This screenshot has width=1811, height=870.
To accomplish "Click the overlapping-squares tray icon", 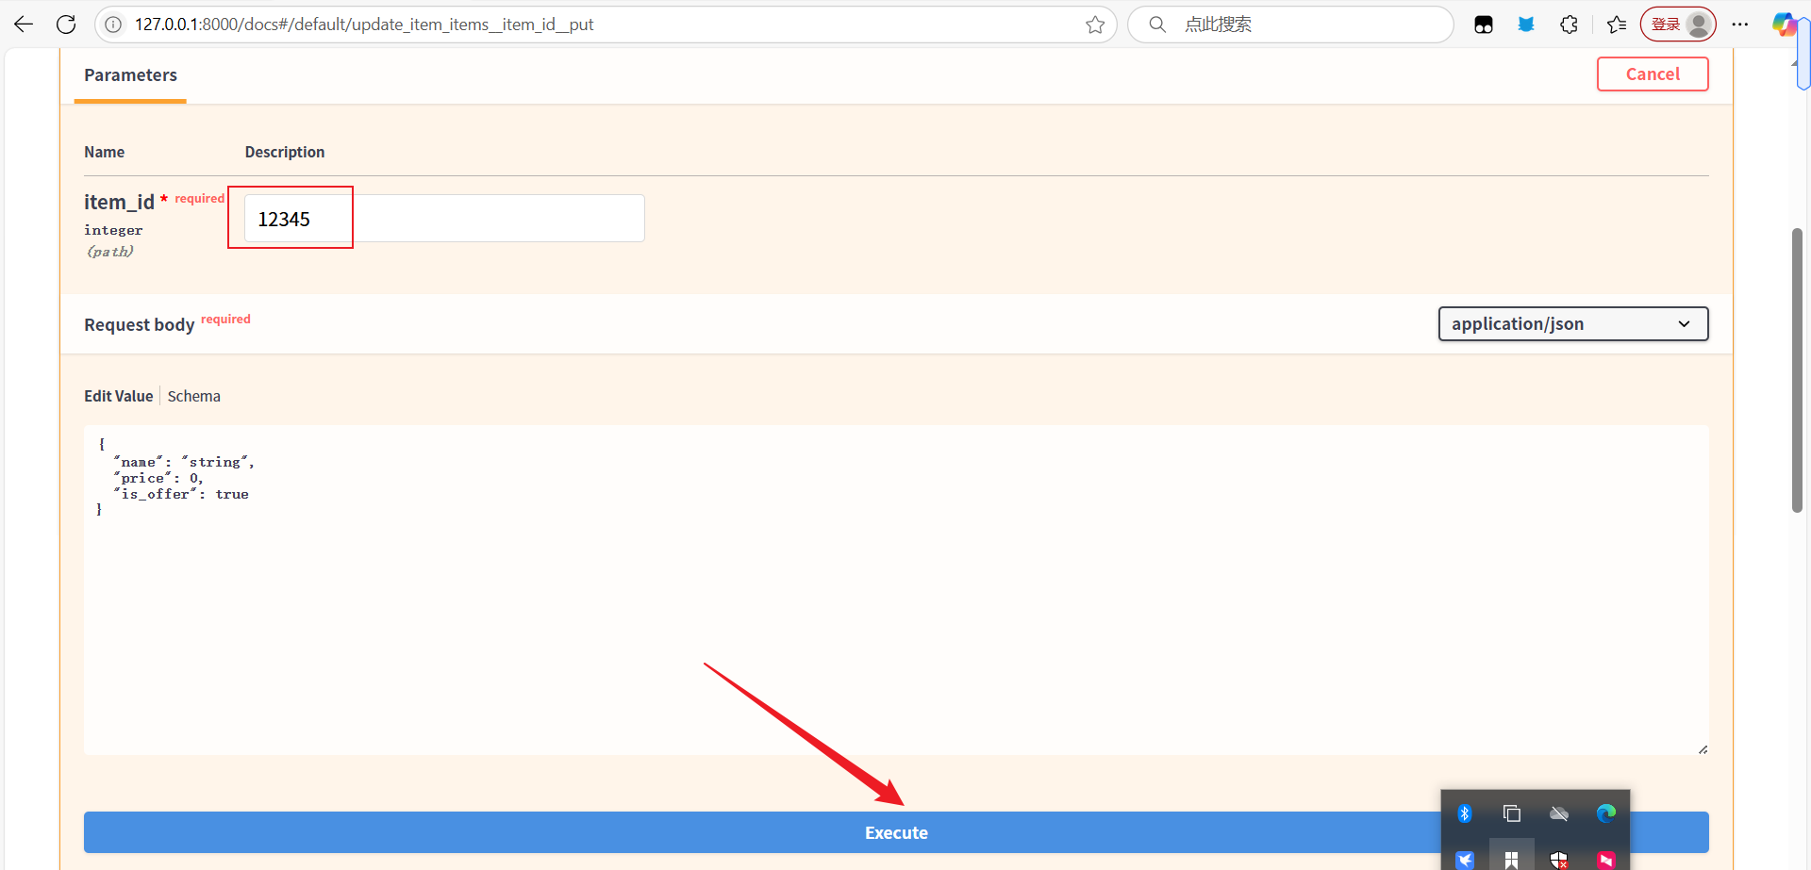I will [x=1512, y=813].
